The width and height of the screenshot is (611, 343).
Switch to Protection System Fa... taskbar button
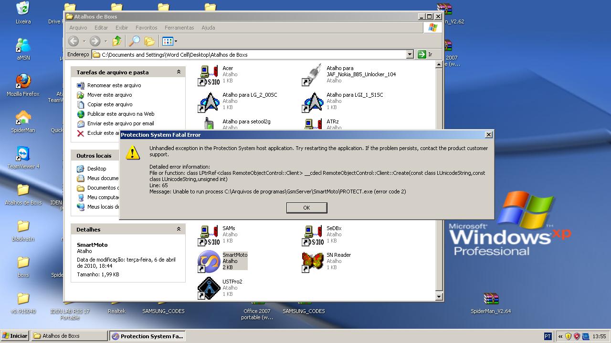click(x=147, y=336)
